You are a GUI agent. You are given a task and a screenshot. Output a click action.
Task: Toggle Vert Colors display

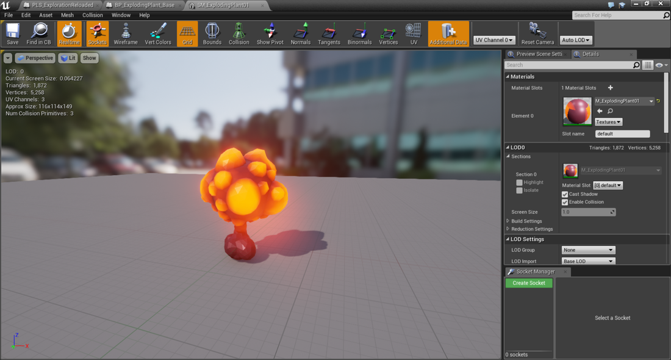[158, 34]
